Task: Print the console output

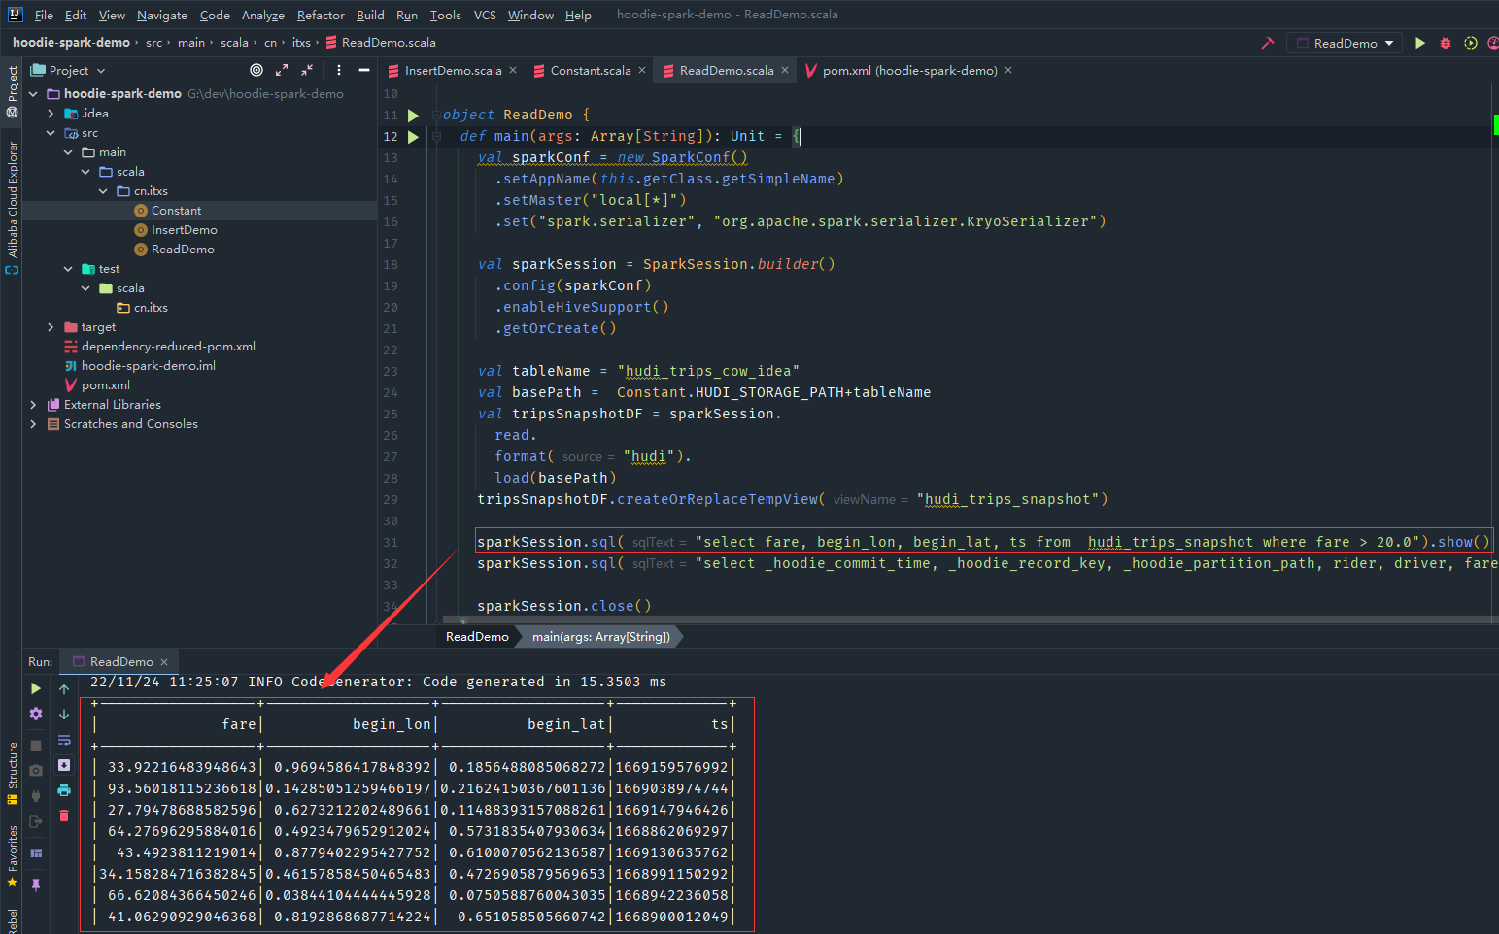Action: [64, 790]
